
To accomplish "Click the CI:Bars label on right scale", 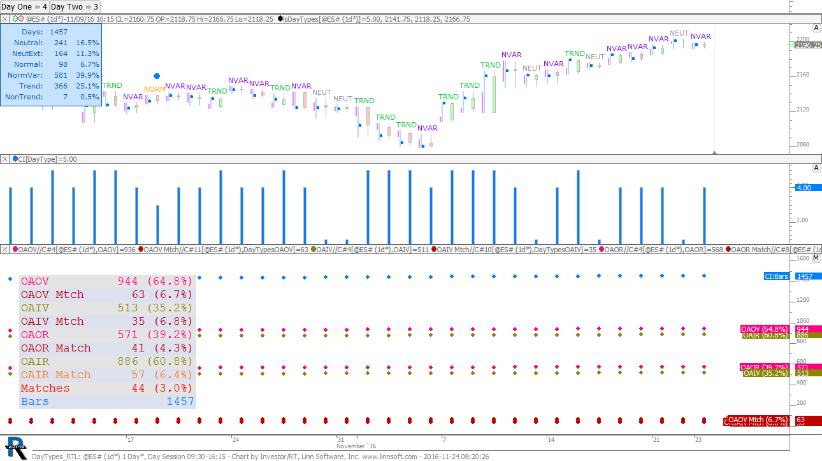I will 777,276.
